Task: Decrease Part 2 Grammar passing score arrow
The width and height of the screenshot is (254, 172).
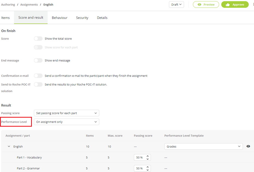Action: point(147,170)
